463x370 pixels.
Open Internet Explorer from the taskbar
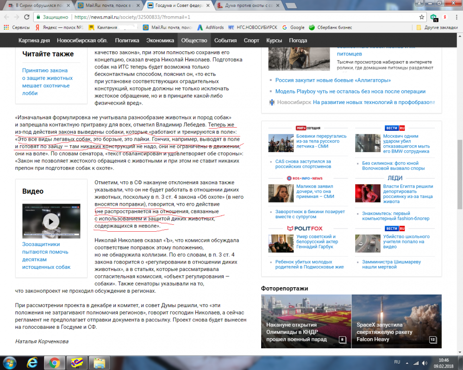32,362
